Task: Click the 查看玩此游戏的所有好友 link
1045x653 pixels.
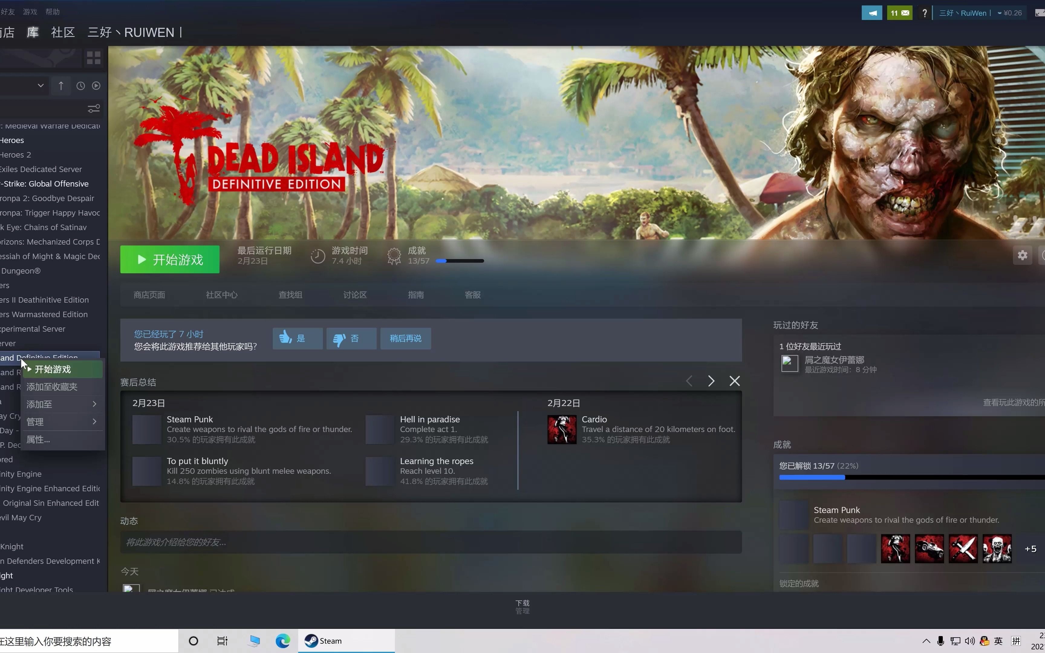Action: tap(1014, 402)
